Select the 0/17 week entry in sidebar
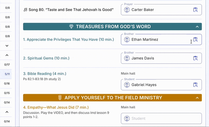Image resolution: width=209 pixels, height=127 pixels. pyautogui.click(x=7, y=65)
